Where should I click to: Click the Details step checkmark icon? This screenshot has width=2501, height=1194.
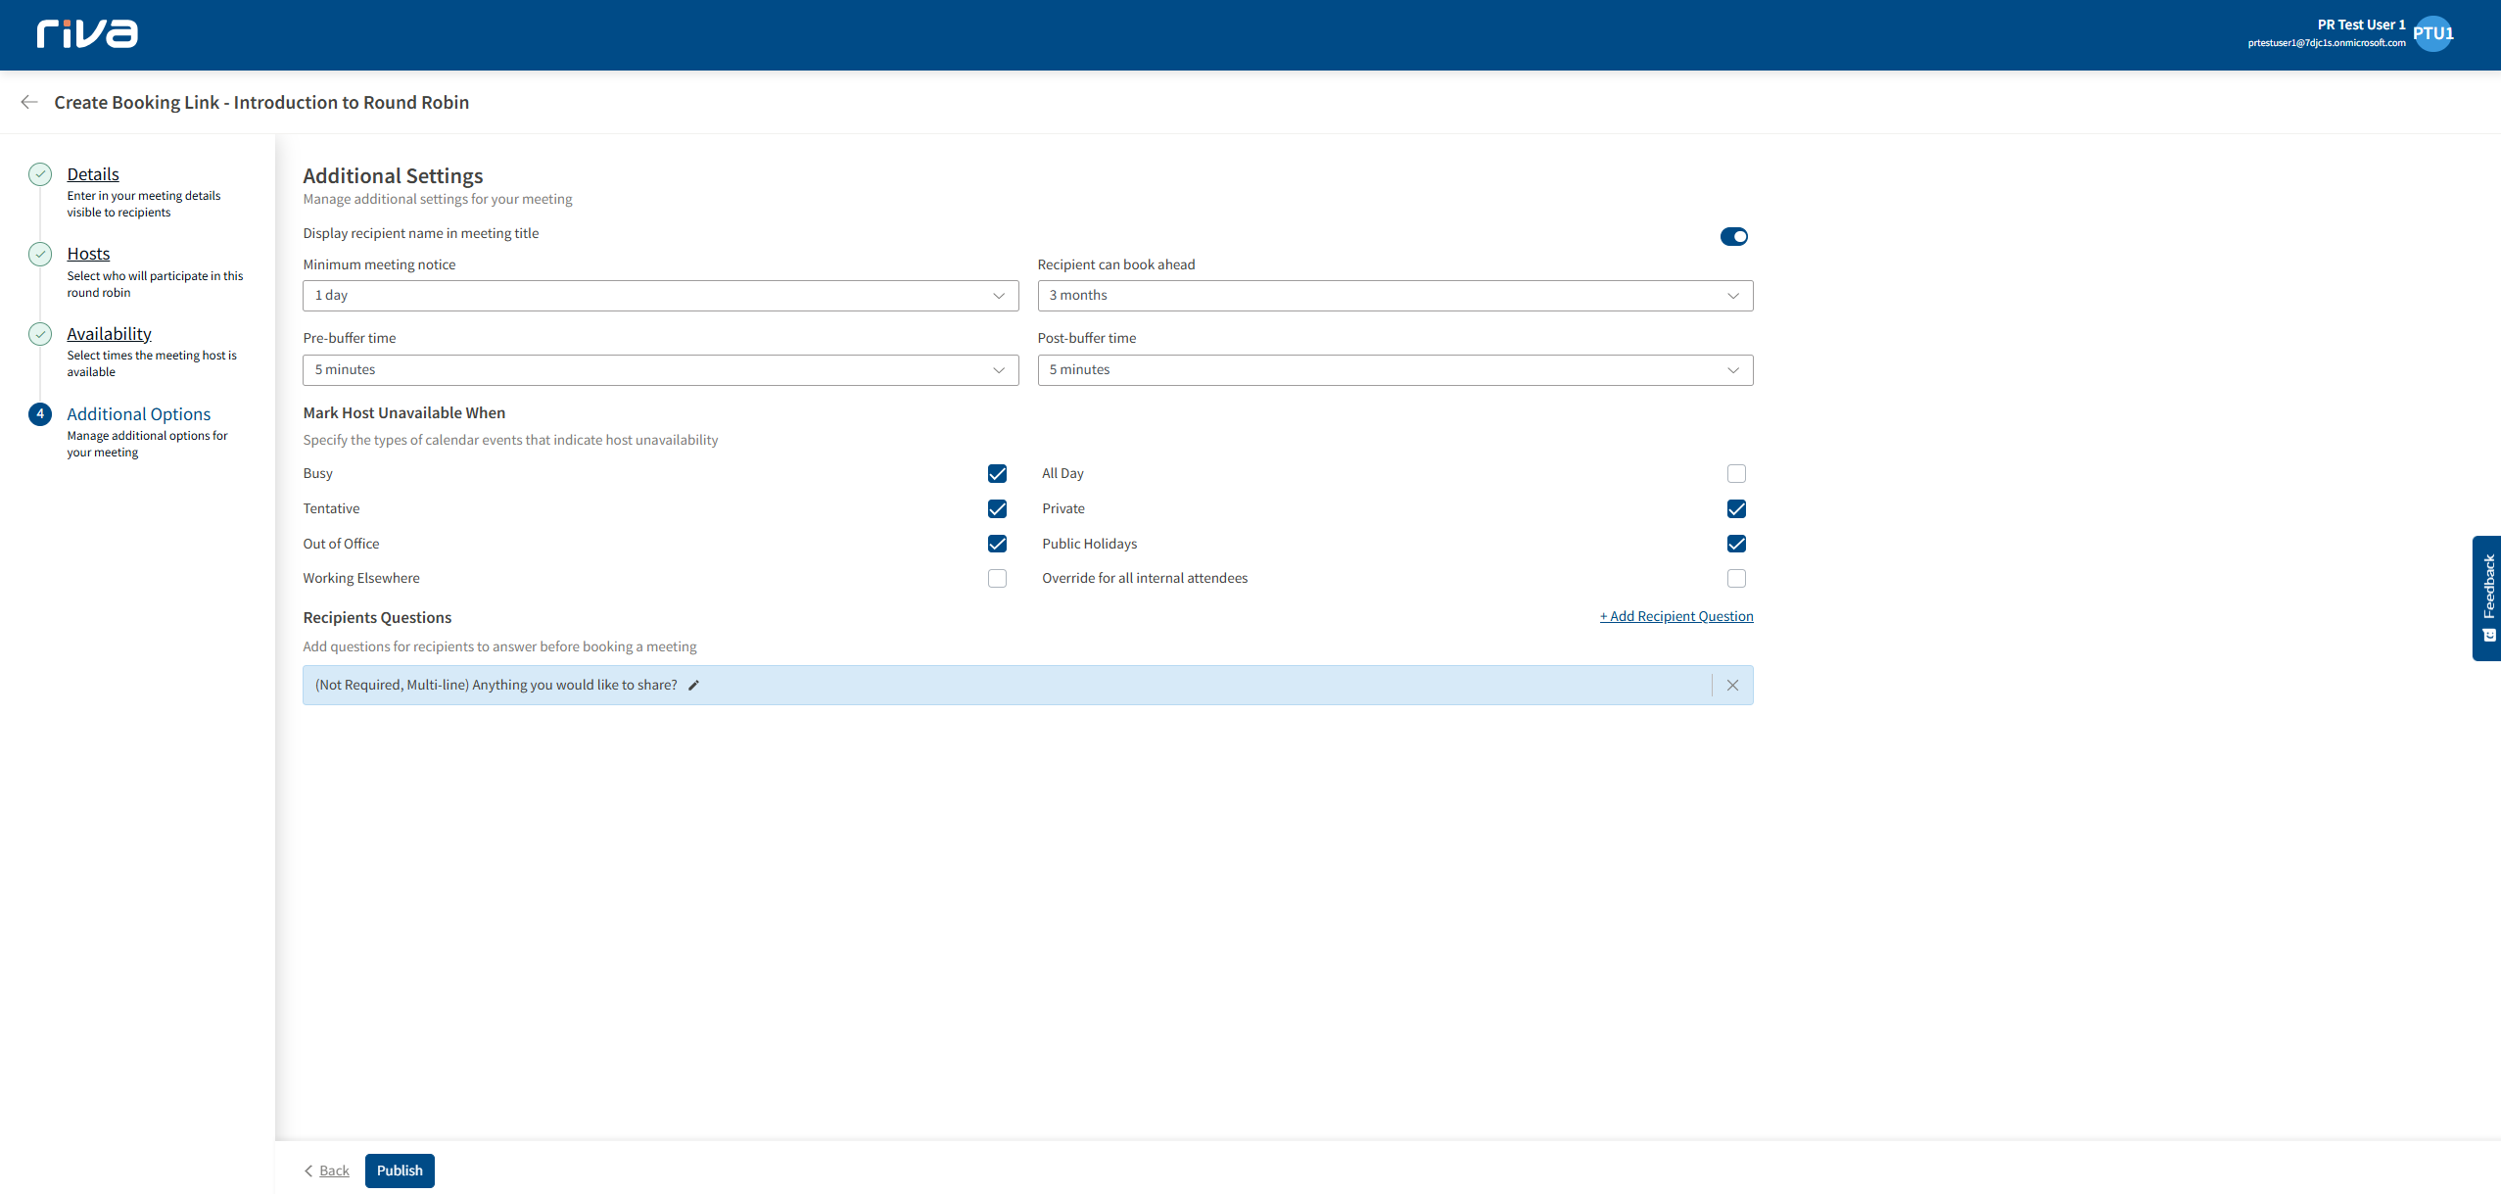(x=40, y=174)
